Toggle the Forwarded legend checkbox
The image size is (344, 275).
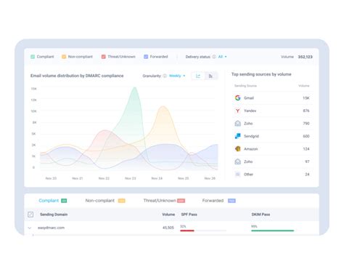point(146,57)
